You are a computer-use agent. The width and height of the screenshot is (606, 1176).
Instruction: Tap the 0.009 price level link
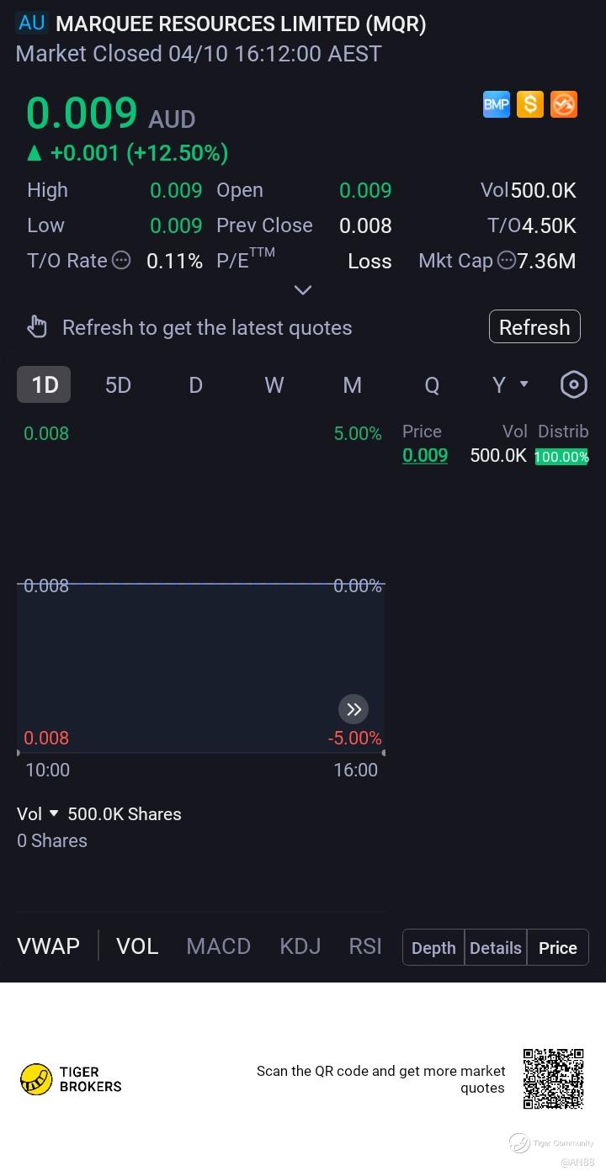click(425, 455)
